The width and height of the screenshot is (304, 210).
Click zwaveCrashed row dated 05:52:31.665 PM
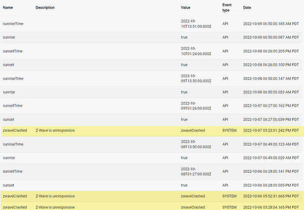[x=152, y=196]
